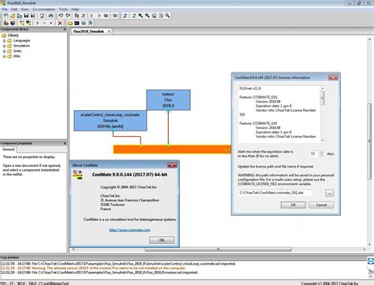Click the Copy toolbar icon
Viewport: 374px width, 285px height.
pos(77,16)
